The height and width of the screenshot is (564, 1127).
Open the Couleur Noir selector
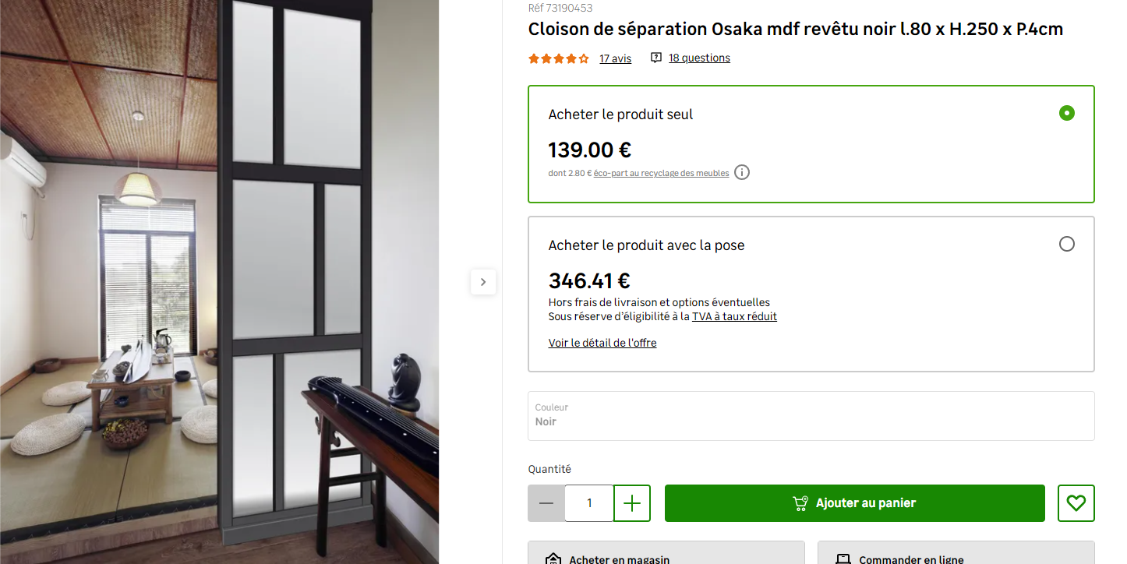(x=811, y=415)
